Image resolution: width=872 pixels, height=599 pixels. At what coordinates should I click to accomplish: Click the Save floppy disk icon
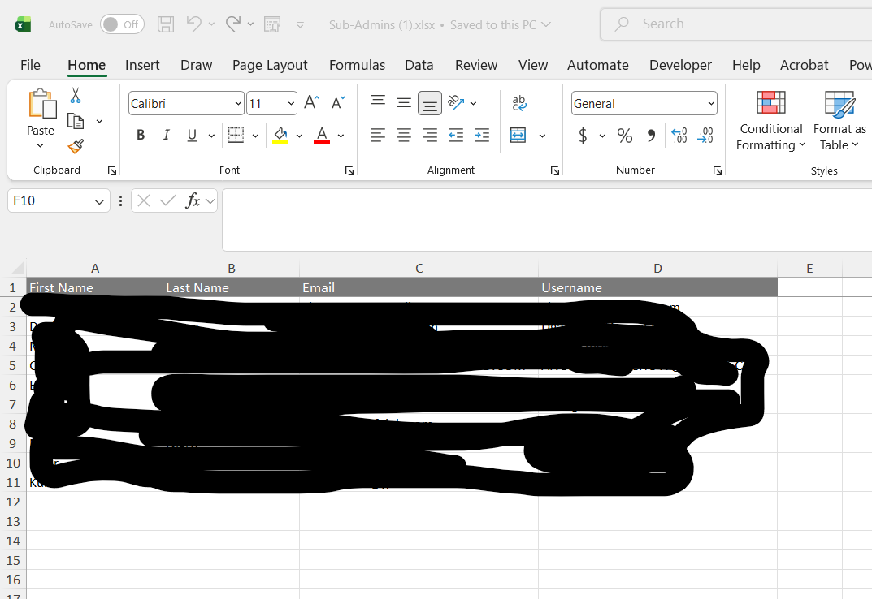coord(166,24)
